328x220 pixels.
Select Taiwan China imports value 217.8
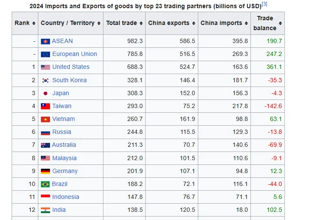tap(240, 106)
